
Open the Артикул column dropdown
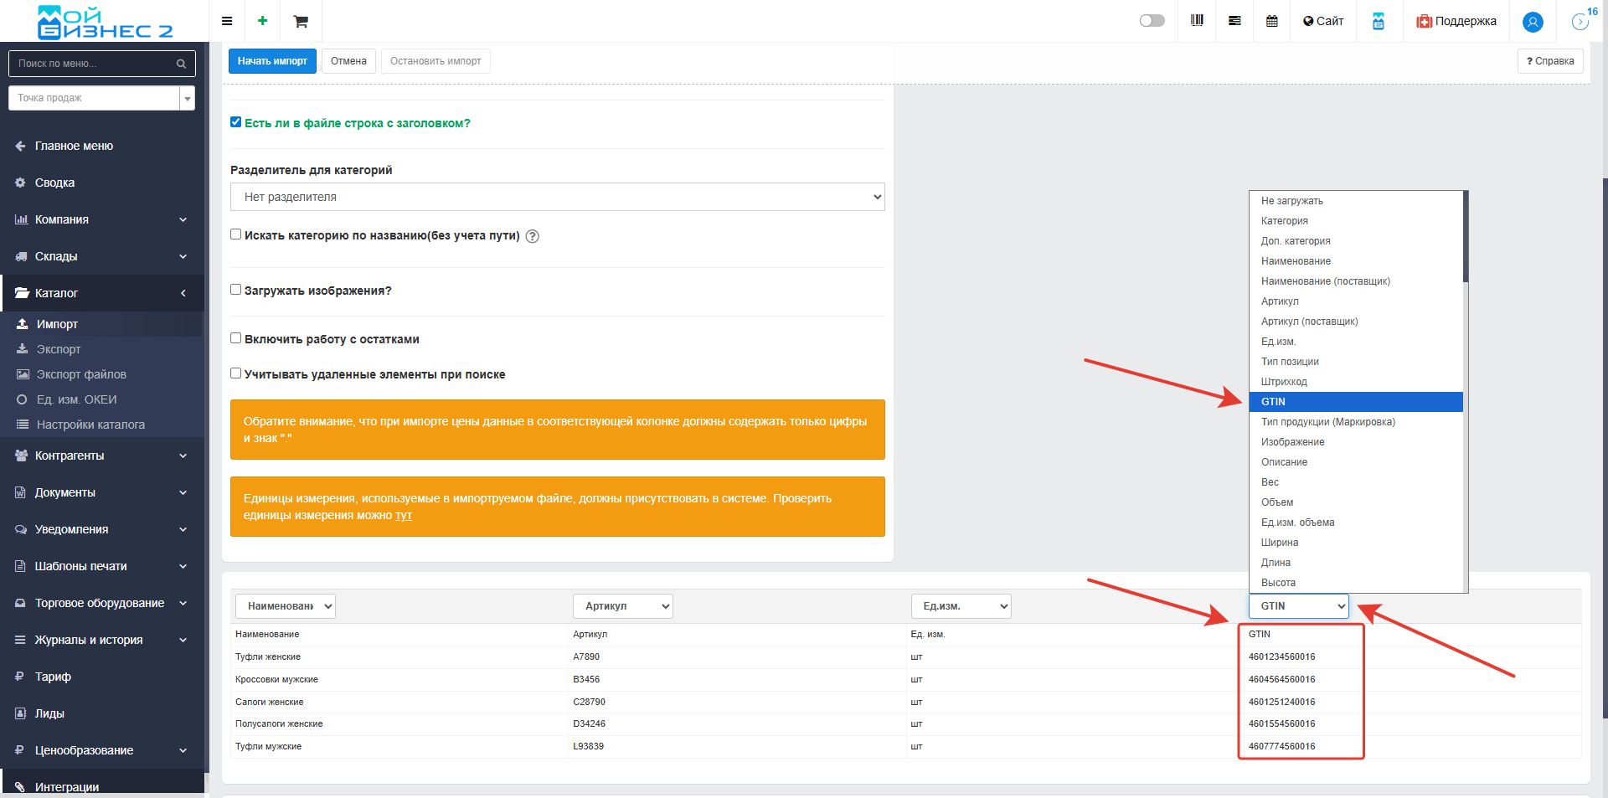pos(622,606)
